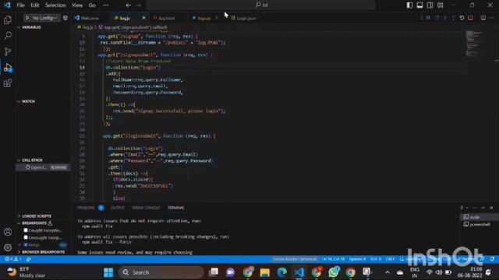Open the launch profile chevron beside new terminal
Image resolution: width=499 pixels, height=280 pixels.
pyautogui.click(x=467, y=208)
